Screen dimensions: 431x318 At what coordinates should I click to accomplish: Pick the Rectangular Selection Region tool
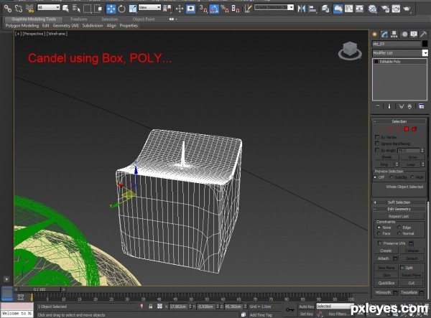88,9
